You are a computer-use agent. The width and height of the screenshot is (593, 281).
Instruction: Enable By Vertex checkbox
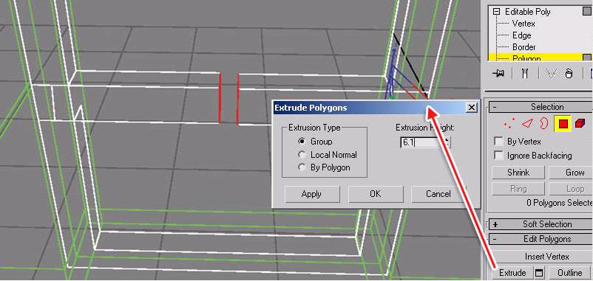point(499,142)
